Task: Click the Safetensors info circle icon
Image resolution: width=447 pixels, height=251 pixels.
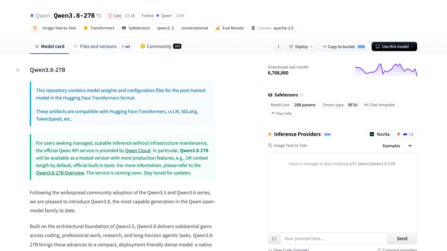Action: [302, 95]
